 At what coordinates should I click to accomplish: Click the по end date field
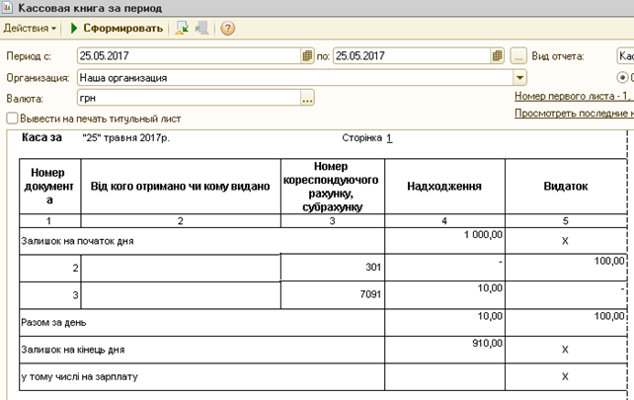click(x=412, y=56)
